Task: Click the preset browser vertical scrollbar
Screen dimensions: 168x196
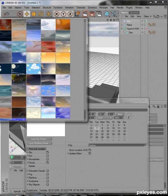Action: click(85, 70)
